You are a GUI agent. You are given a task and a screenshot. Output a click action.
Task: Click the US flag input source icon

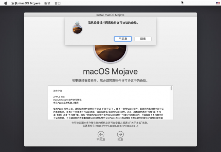(218, 3)
